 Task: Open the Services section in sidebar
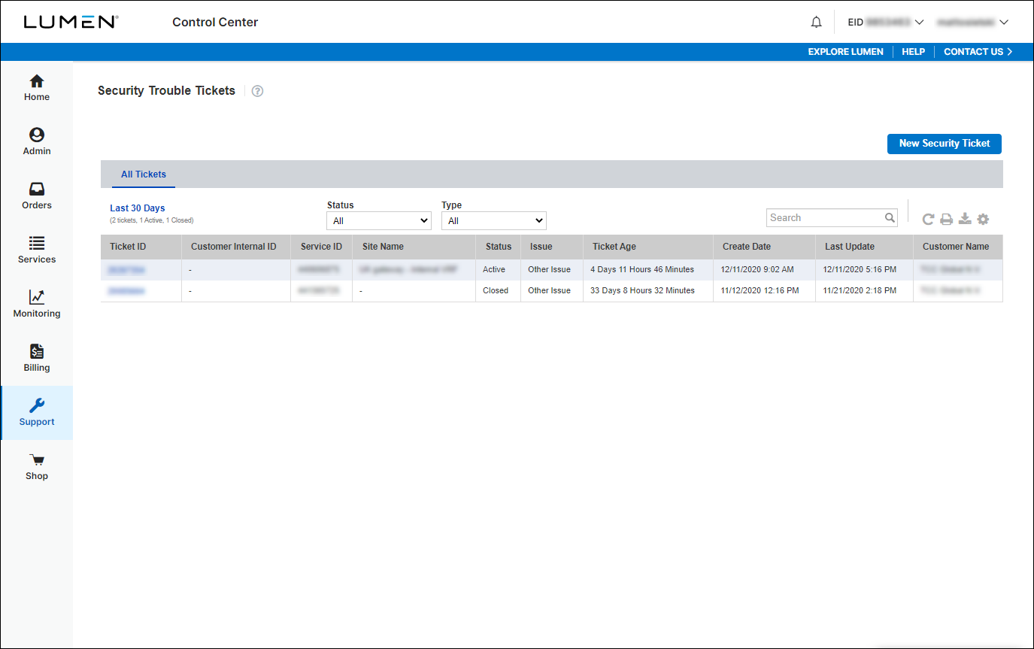tap(36, 250)
